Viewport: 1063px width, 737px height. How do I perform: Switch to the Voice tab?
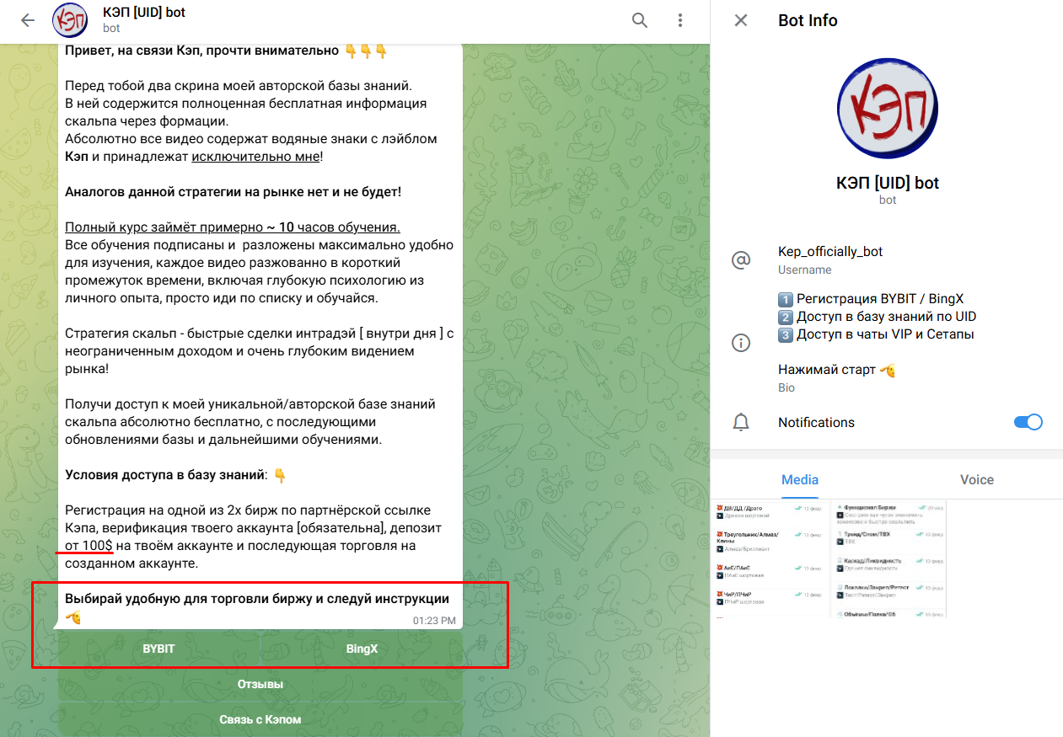point(977,479)
